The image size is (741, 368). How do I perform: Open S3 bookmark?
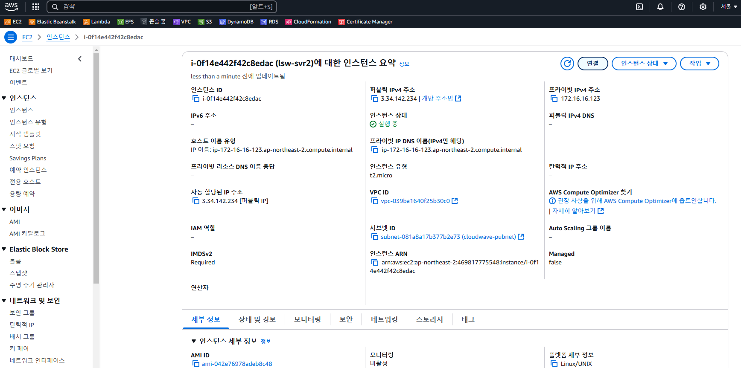pos(205,22)
